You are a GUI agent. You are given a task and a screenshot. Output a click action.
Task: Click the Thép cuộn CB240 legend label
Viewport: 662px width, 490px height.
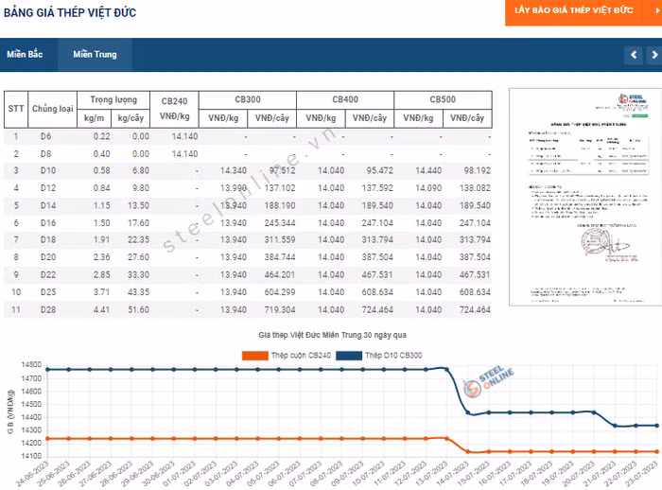301,356
